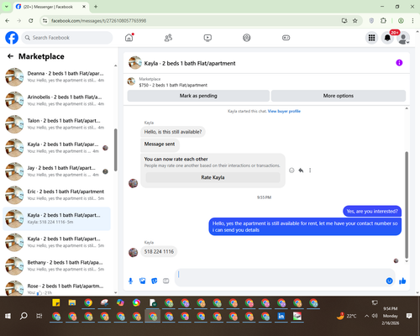Open File Explorer from the taskbar
This screenshot has height=336, width=420.
tap(72, 302)
